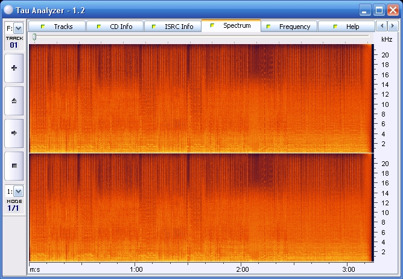
Task: Click the right arrow start button
Action: coord(14,132)
